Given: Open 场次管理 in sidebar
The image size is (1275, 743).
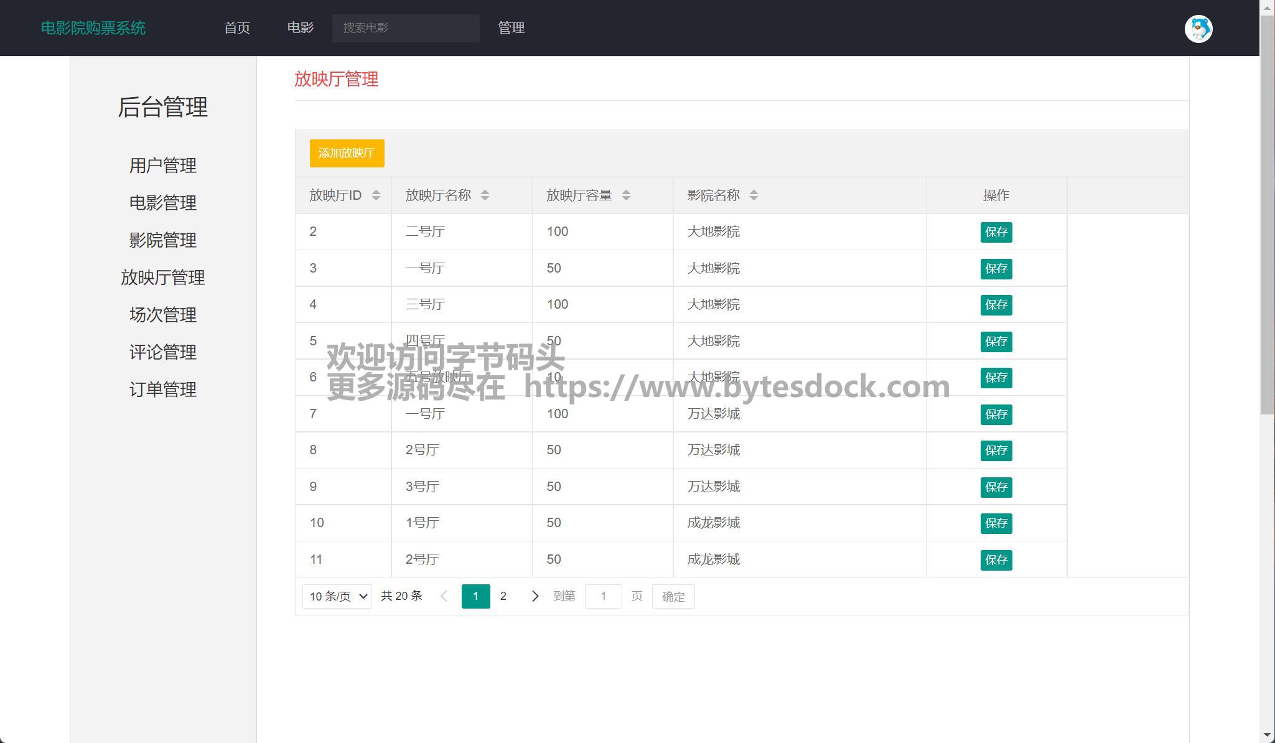Looking at the screenshot, I should pos(163,315).
